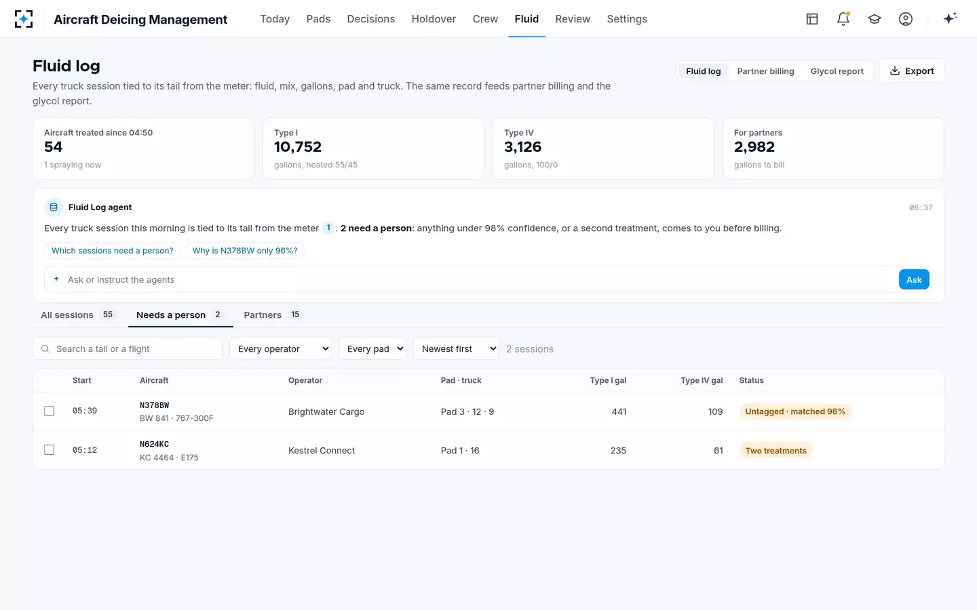Screen dimensions: 977x610
Task: Go to the Today nav tab
Action: pos(275,19)
